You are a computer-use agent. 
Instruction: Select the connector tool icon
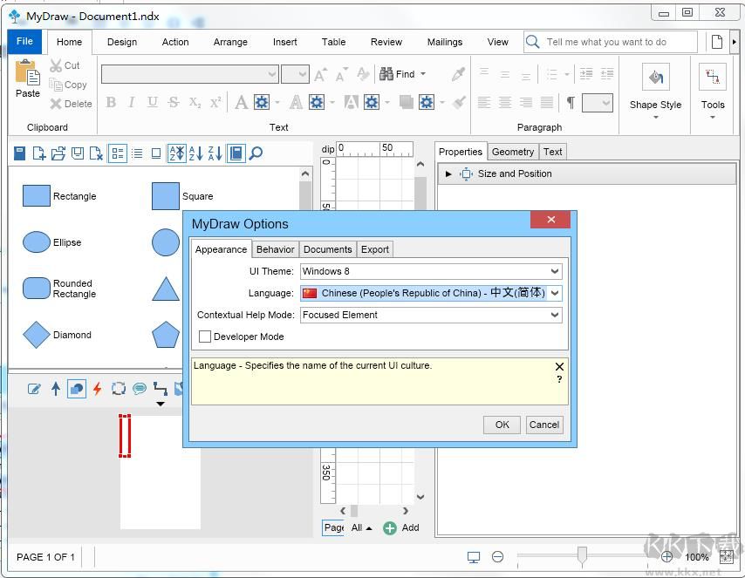(x=161, y=389)
